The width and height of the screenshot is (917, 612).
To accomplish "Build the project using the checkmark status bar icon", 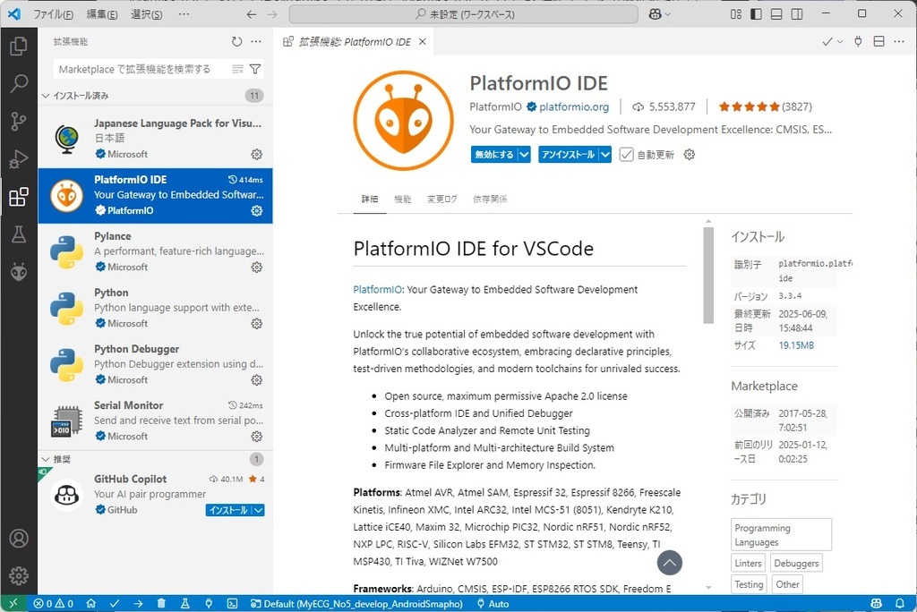I will [x=115, y=603].
